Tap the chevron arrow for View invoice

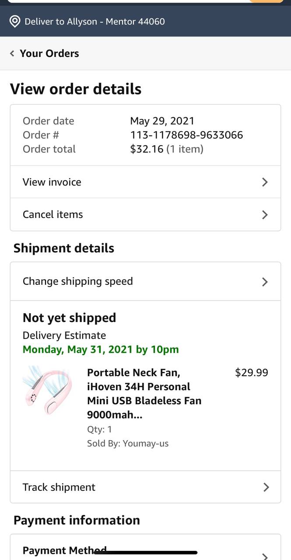[x=265, y=182]
